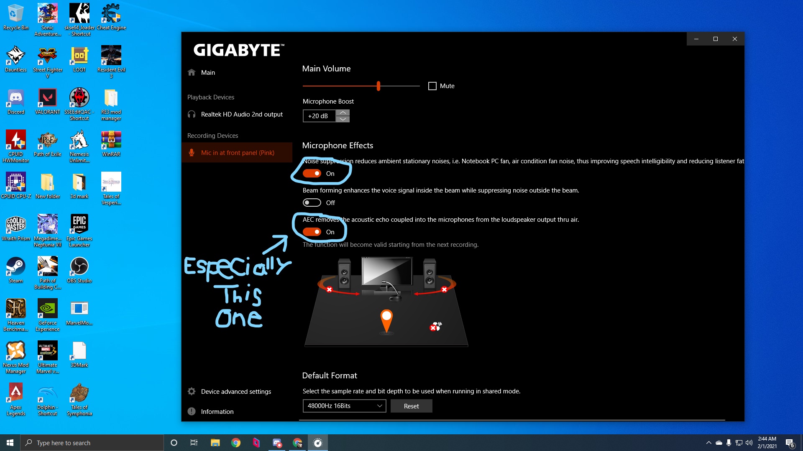The height and width of the screenshot is (451, 803).
Task: Select Dolphin Shortcut desktop icon
Action: click(48, 400)
